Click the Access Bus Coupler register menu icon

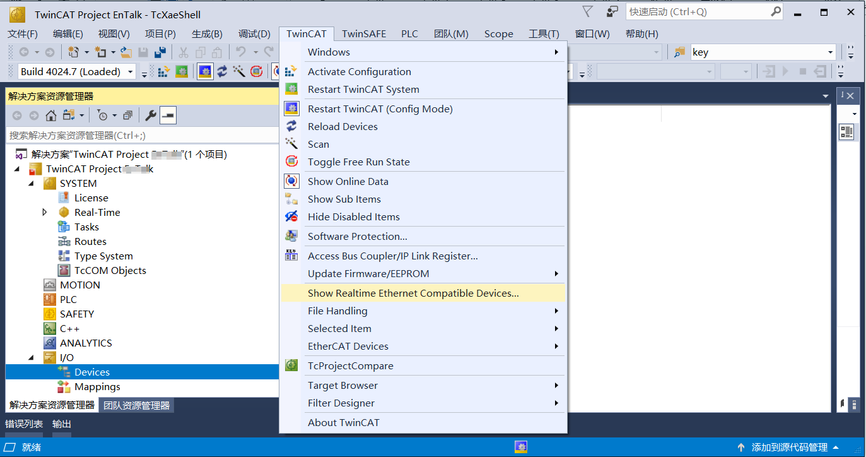[291, 256]
